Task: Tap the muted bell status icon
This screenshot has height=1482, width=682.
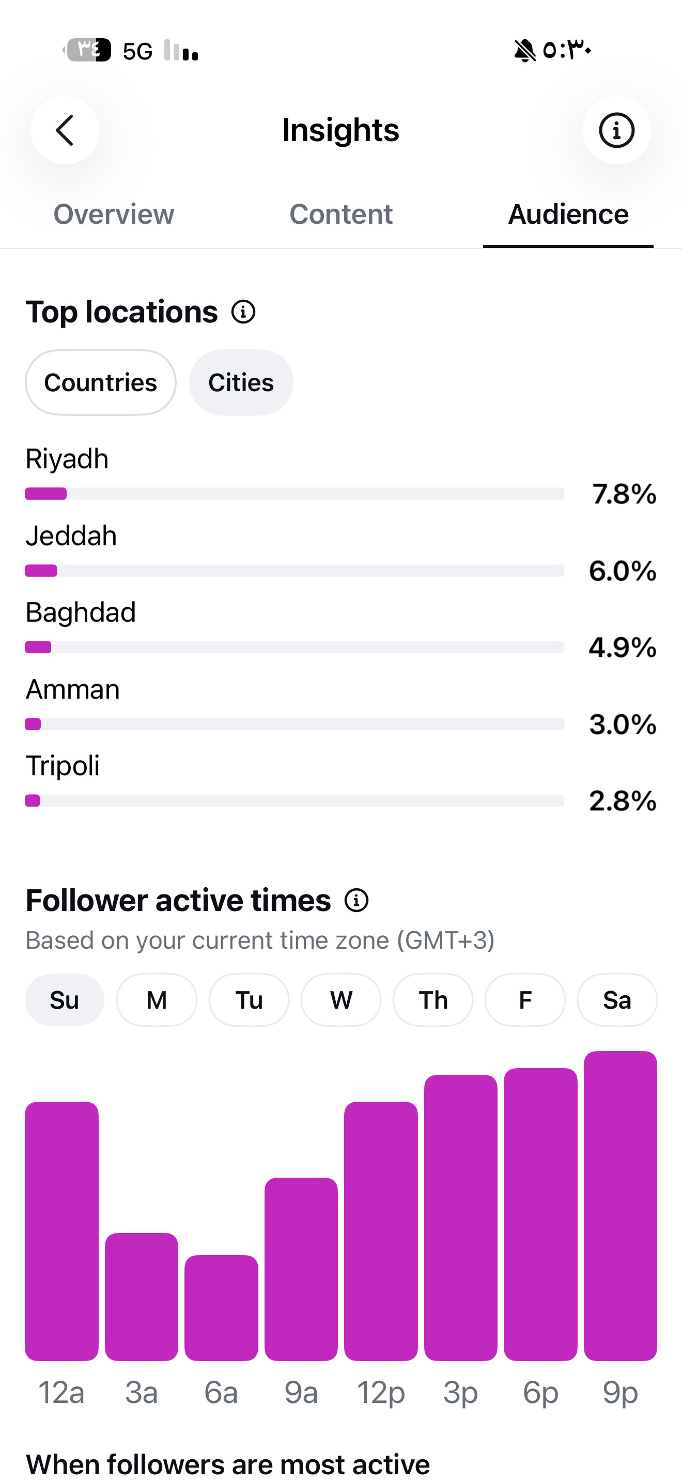Action: coord(524,51)
